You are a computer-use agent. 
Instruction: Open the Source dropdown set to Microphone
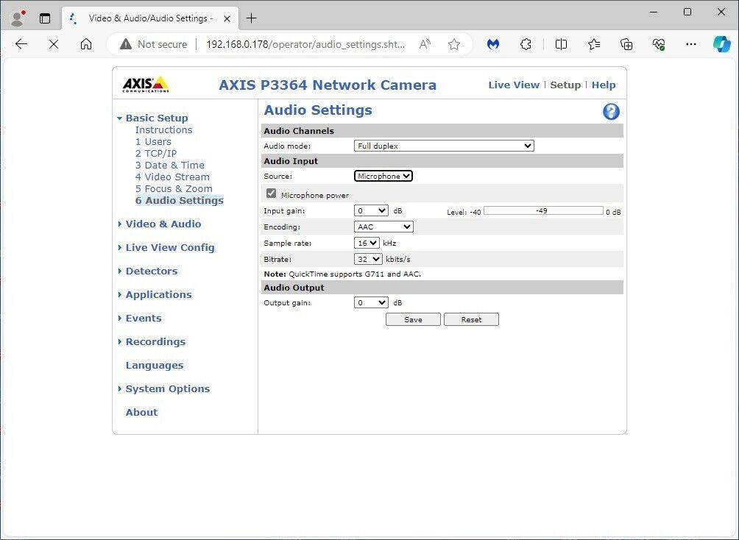(x=383, y=177)
